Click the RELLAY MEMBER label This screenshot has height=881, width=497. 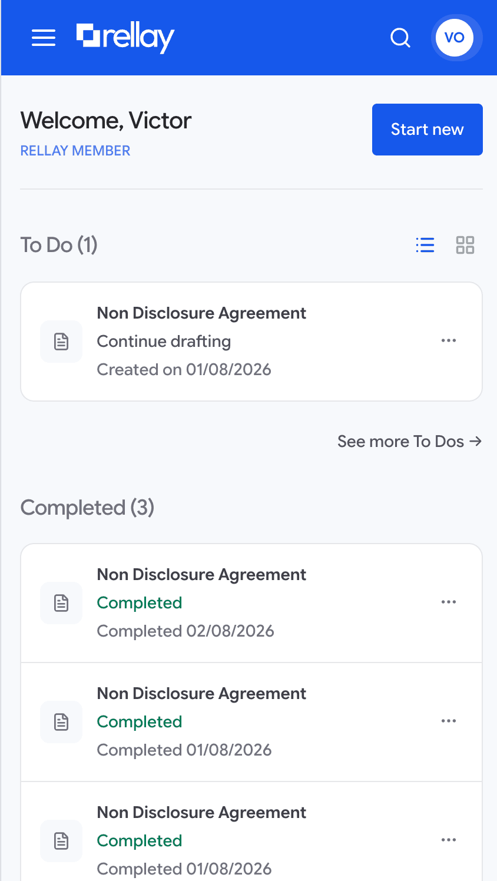75,151
